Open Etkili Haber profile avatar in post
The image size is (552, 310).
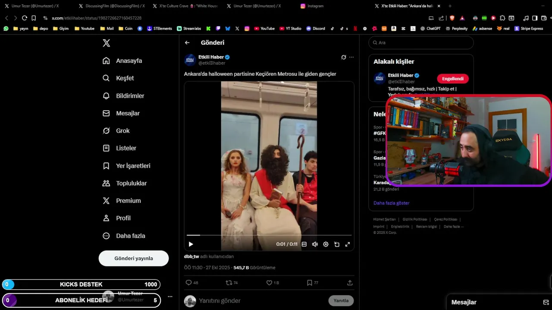[190, 60]
